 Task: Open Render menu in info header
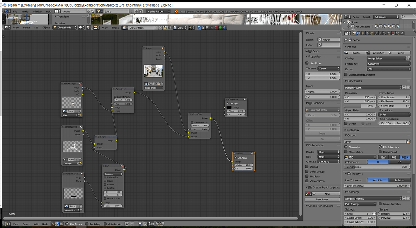(25, 11)
